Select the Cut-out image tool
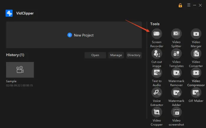The image size is (206, 128). click(x=157, y=53)
